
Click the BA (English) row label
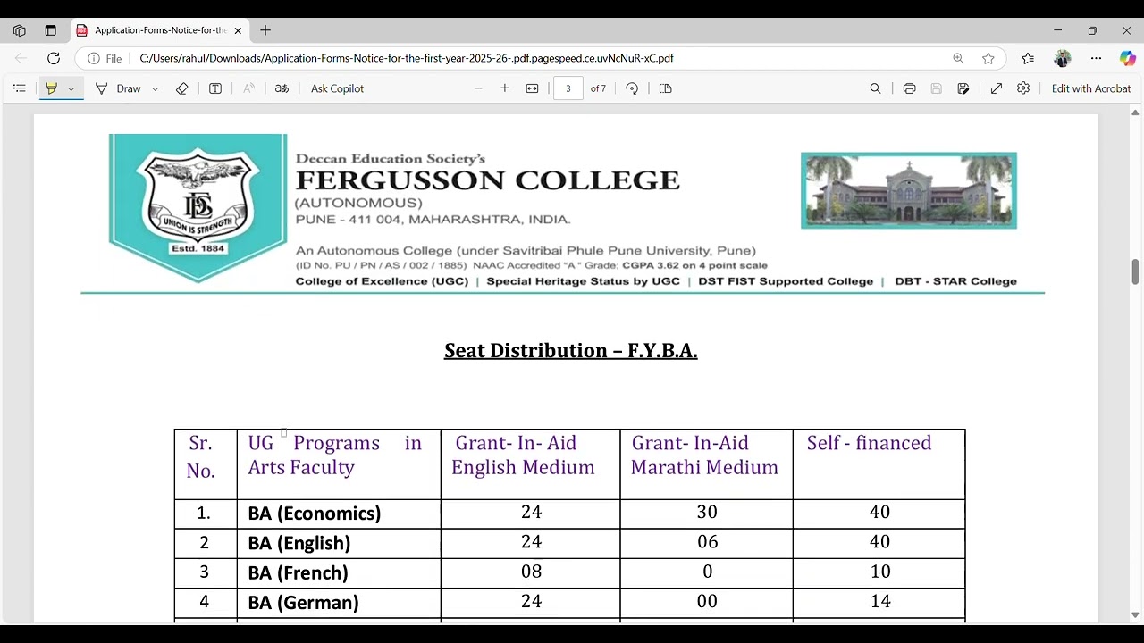pyautogui.click(x=299, y=543)
